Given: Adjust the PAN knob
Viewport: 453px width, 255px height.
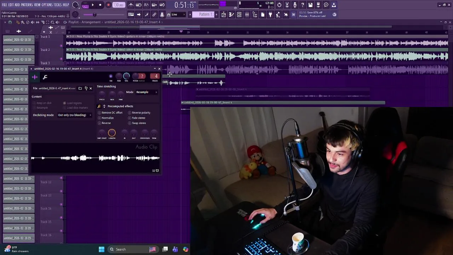Looking at the screenshot, I should [x=119, y=76].
